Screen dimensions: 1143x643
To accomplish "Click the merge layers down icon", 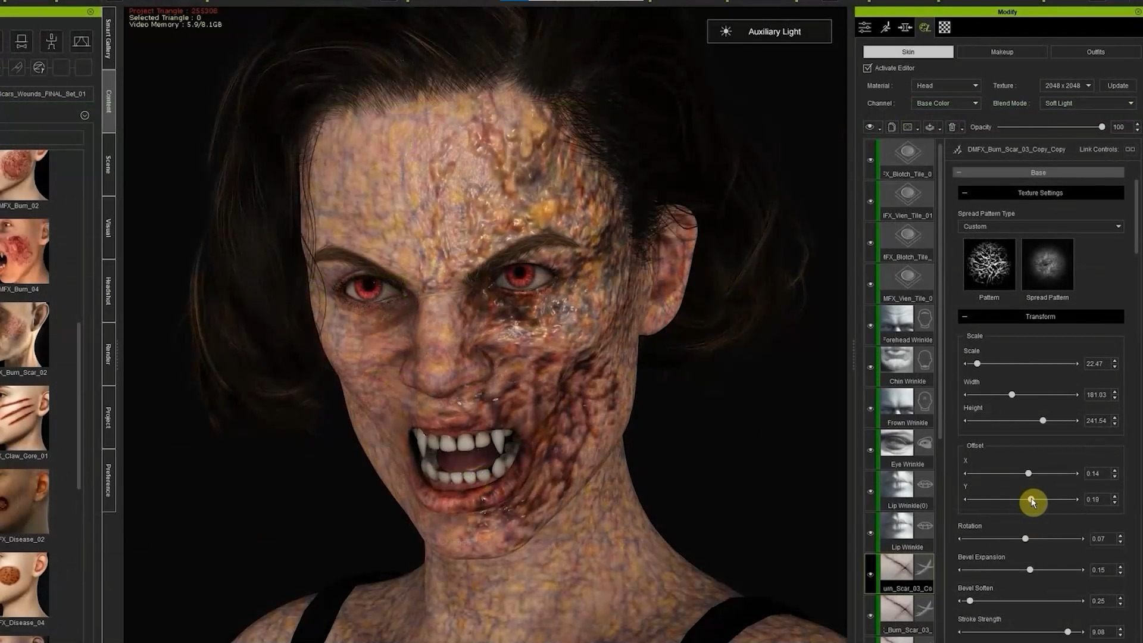I will pyautogui.click(x=929, y=127).
